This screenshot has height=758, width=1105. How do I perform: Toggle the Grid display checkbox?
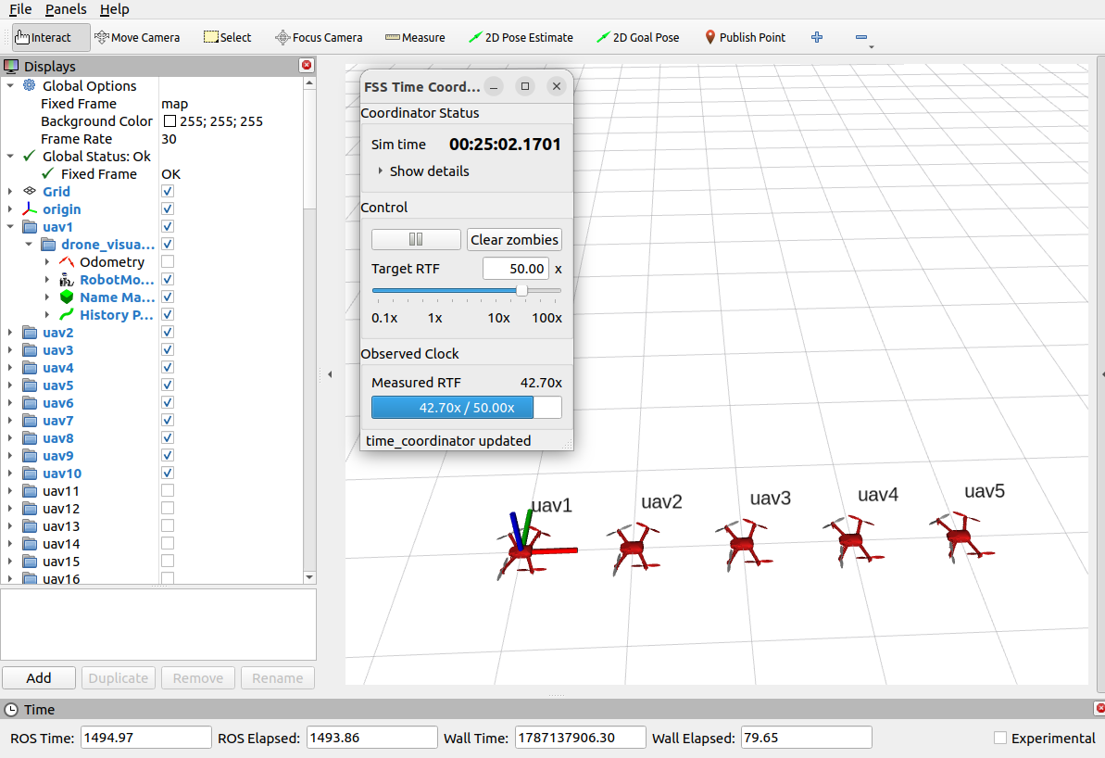coord(168,191)
